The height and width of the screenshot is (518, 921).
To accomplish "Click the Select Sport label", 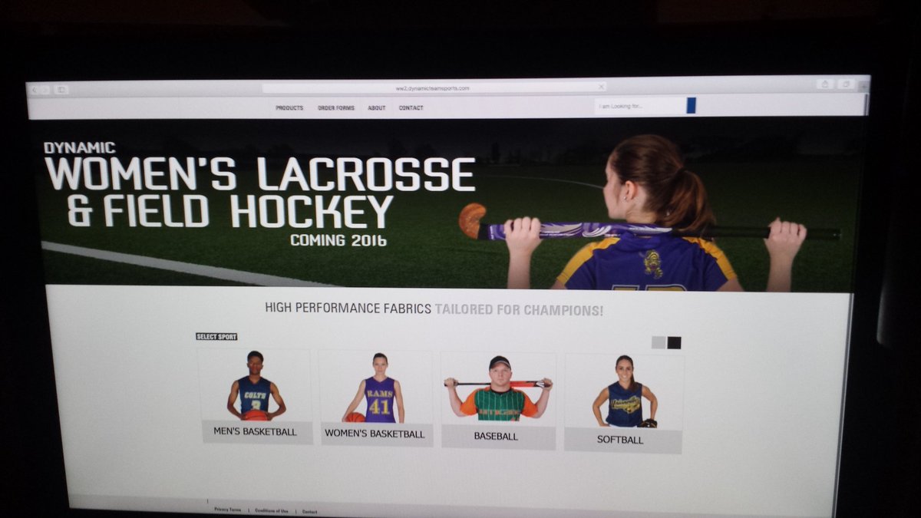I will (216, 336).
